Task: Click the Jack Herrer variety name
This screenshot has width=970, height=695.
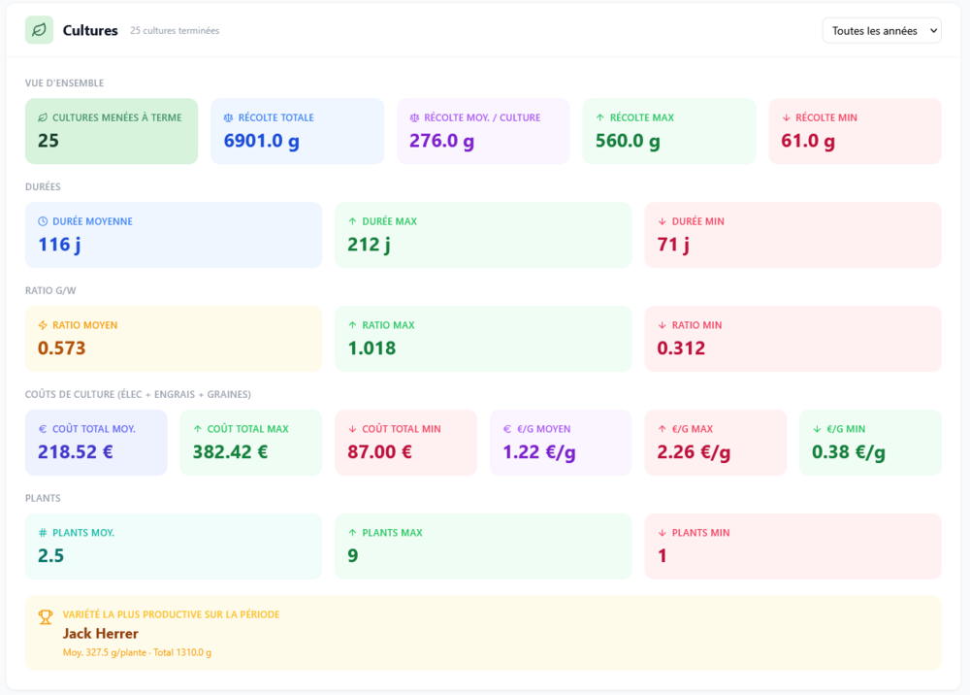Action: tap(100, 633)
